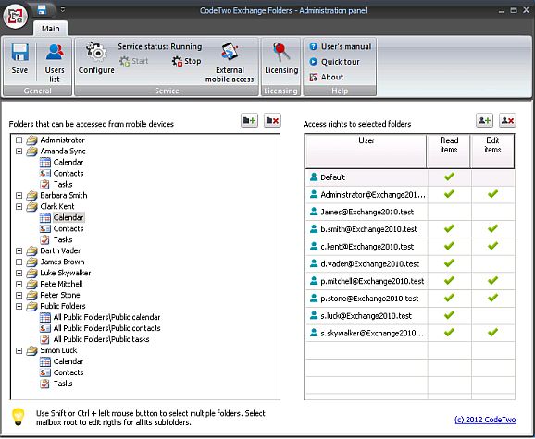Open External mobile access settings
The width and height of the screenshot is (535, 439).
[230, 63]
